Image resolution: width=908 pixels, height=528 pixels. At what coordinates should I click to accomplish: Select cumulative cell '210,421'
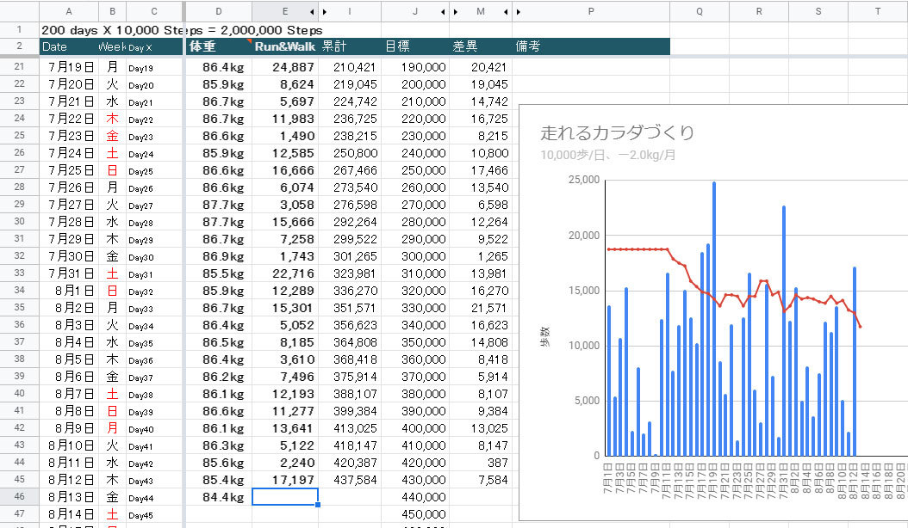pos(350,67)
